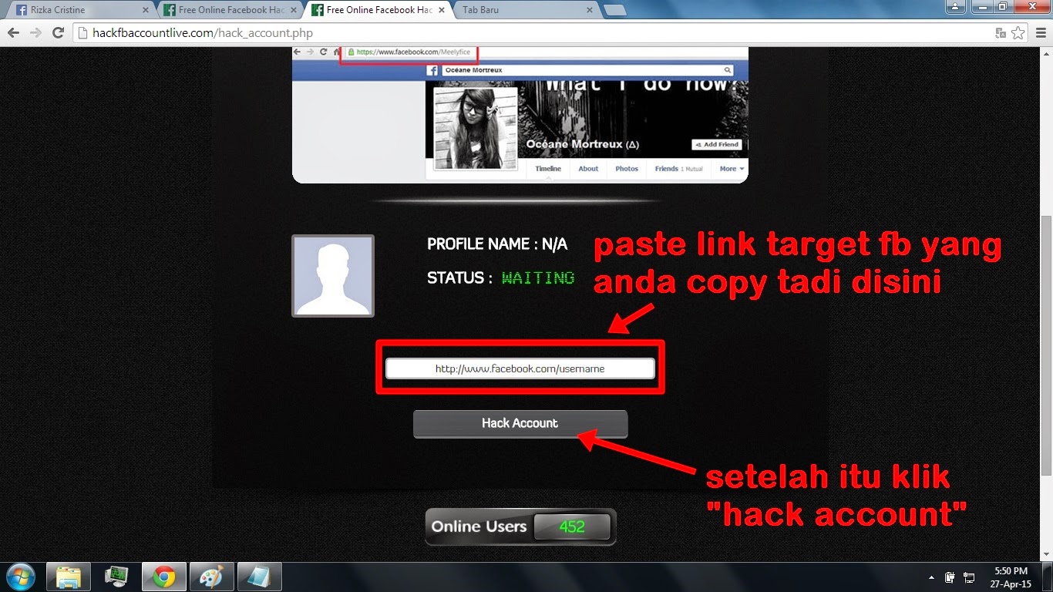1053x592 pixels.
Task: Show hidden system tray icons
Action: (x=932, y=577)
